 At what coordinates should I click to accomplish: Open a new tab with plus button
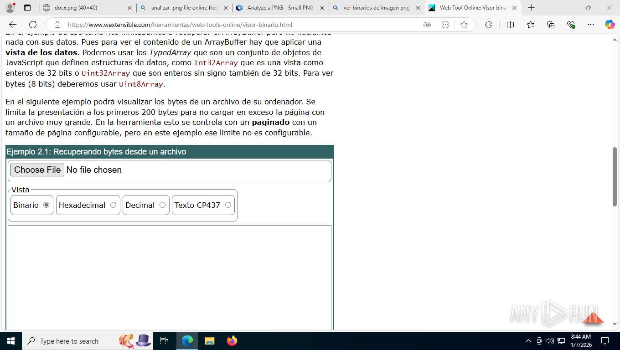pyautogui.click(x=531, y=8)
